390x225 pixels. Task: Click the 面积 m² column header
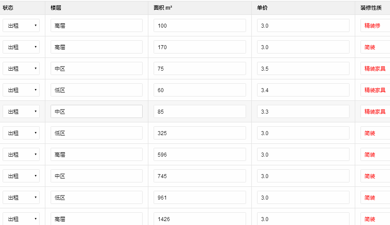(x=163, y=7)
